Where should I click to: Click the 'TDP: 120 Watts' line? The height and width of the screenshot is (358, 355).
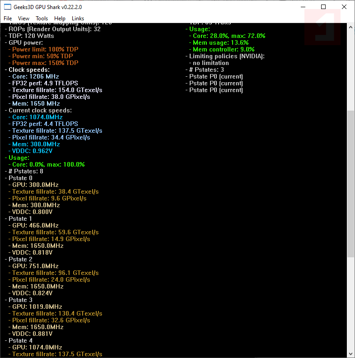pyautogui.click(x=29, y=36)
